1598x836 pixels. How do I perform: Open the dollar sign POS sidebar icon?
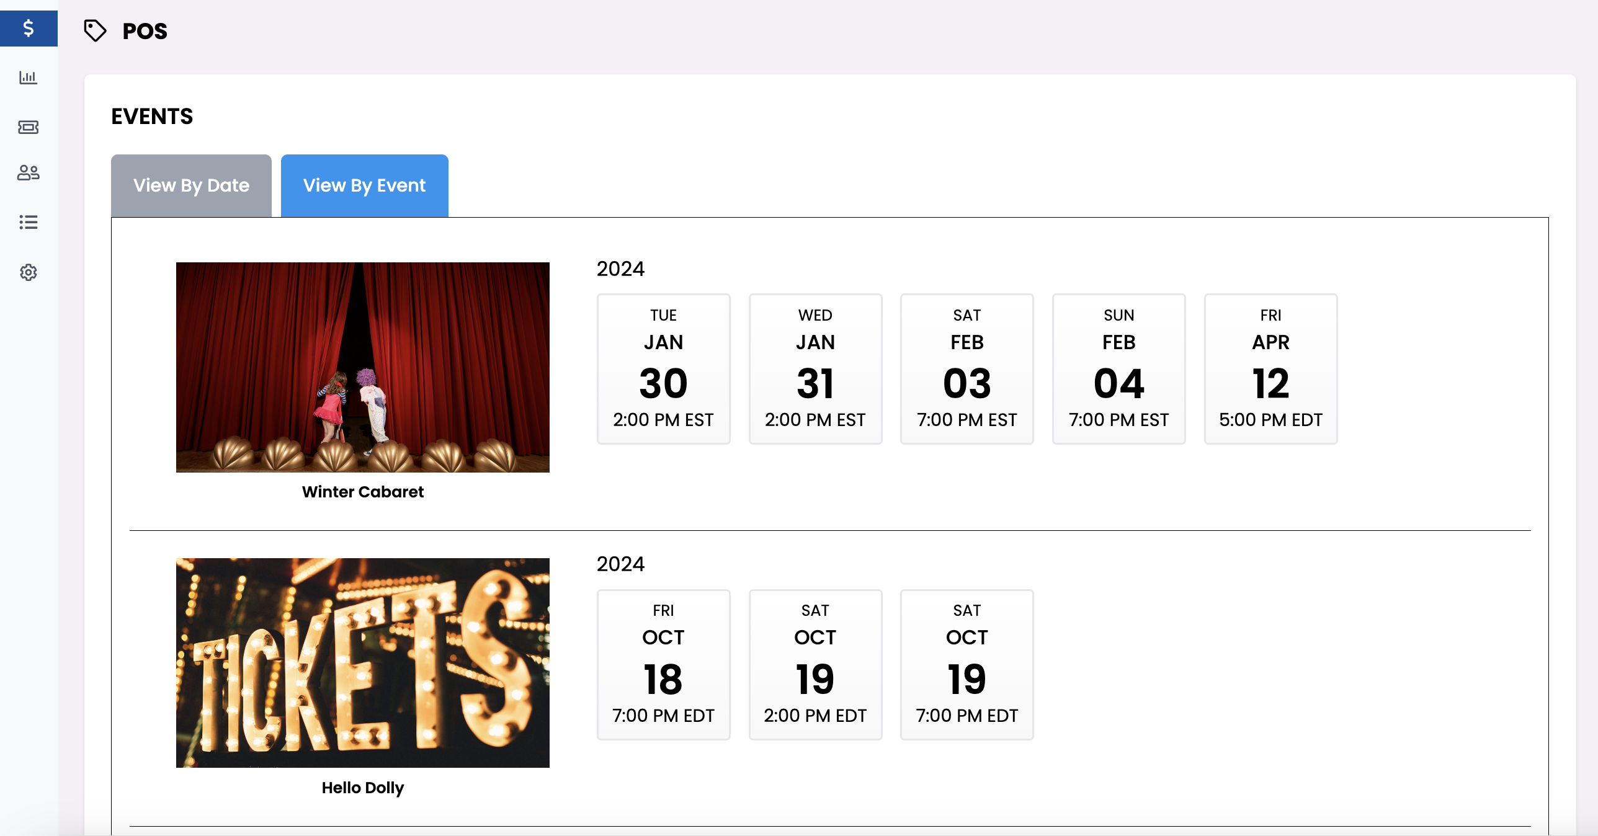pyautogui.click(x=29, y=28)
